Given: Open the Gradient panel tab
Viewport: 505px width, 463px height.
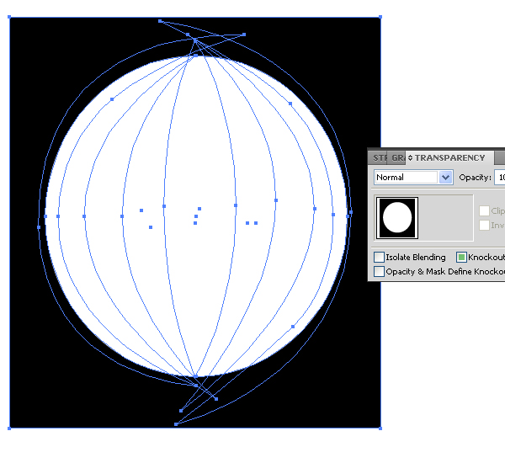Looking at the screenshot, I should [396, 158].
